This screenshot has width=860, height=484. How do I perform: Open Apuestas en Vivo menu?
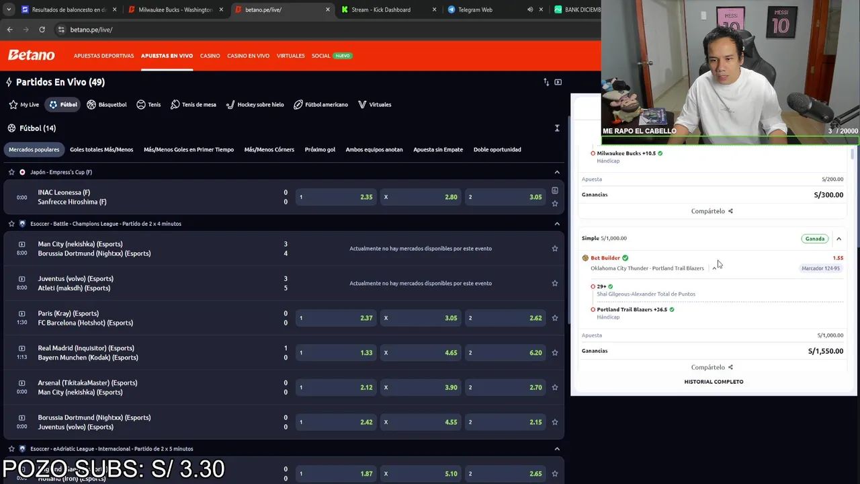(167, 56)
